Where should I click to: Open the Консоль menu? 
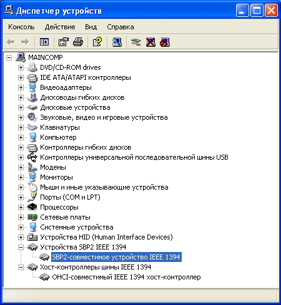(21, 27)
